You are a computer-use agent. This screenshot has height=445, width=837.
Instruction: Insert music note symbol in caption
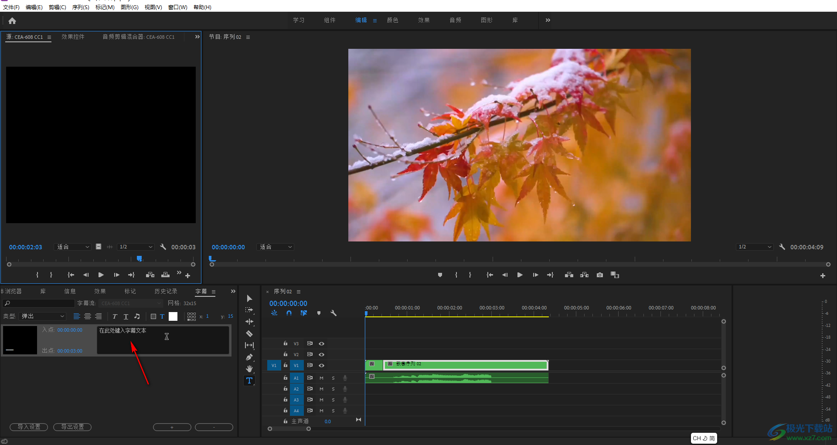(137, 316)
